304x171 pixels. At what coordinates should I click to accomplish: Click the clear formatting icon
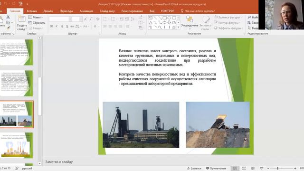(x=98, y=19)
